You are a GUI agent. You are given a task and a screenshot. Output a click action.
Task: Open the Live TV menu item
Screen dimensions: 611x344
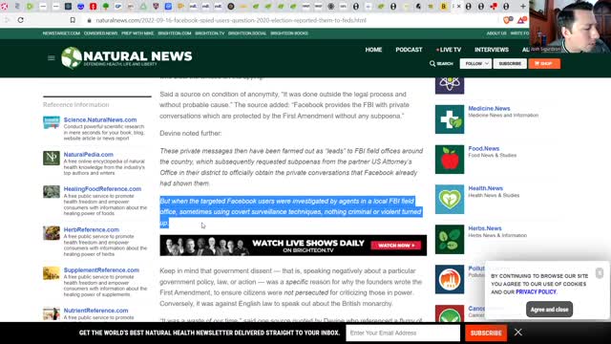tap(449, 50)
